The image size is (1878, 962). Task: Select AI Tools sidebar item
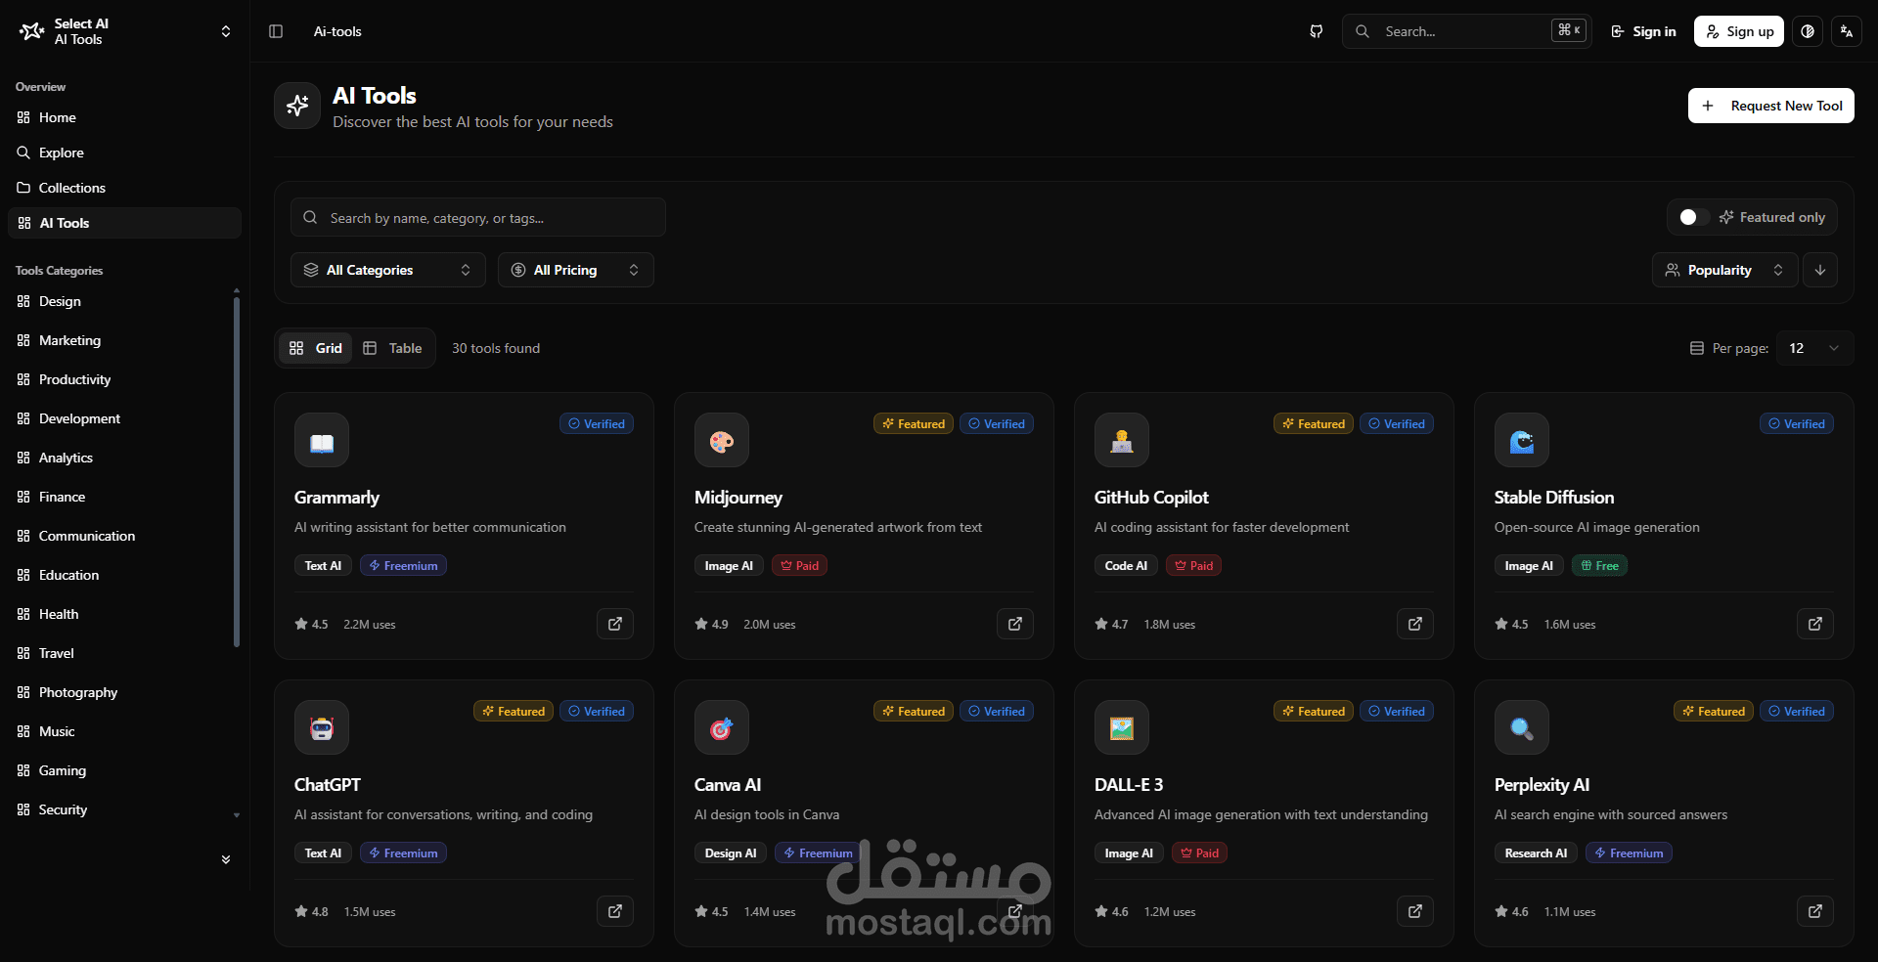[124, 223]
